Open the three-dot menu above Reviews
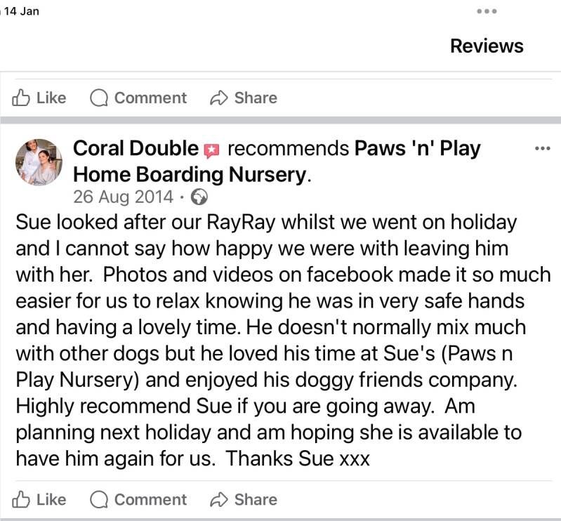 (487, 11)
